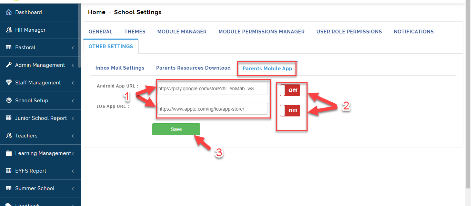Toggle the Android App URL switch
471x206 pixels.
290,90
